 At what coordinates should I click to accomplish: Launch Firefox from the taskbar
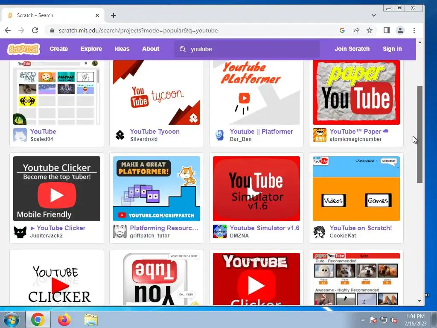[64, 319]
